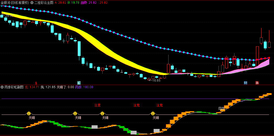Click the 16.65 low price label

(x=156, y=81)
